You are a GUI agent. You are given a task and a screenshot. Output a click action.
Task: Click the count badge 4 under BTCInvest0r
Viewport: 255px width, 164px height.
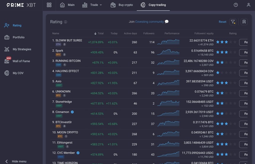[x=64, y=126]
